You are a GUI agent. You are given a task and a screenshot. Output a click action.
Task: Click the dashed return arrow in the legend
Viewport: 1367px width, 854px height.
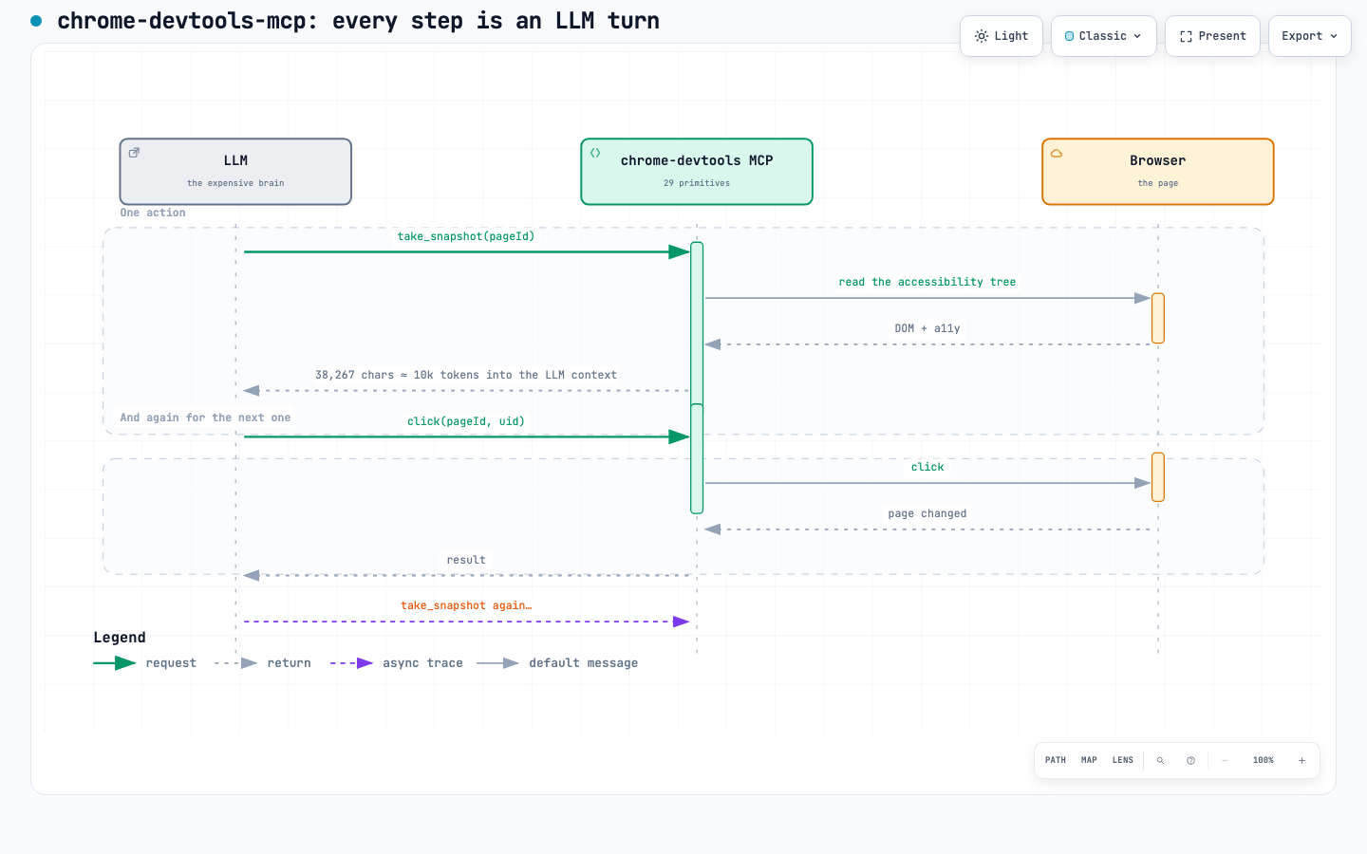[236, 663]
